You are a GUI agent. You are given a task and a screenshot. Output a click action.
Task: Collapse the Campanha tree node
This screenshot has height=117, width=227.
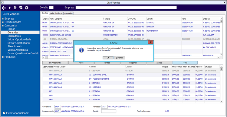[x=3, y=26]
